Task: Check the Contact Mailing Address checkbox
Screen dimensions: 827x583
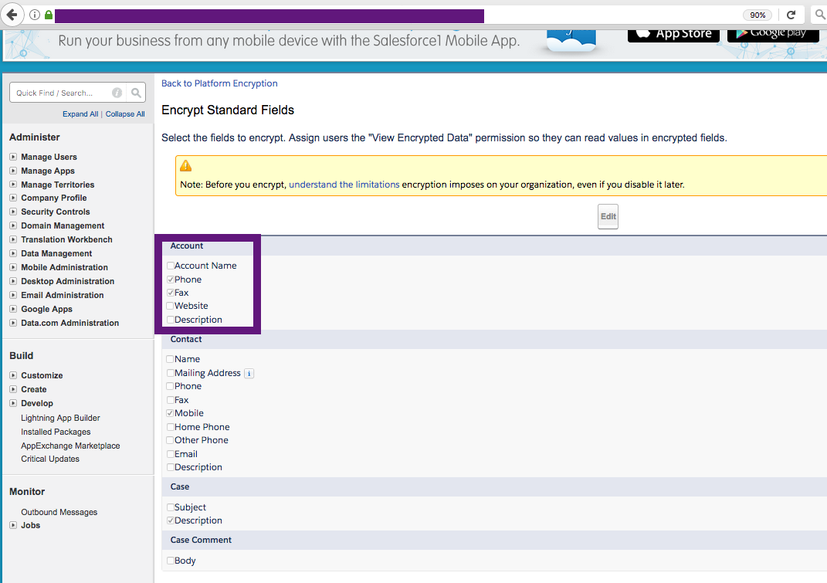Action: coord(171,373)
